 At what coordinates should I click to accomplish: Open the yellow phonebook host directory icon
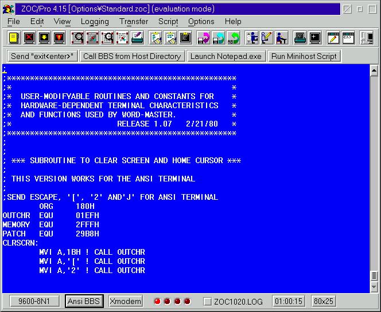click(x=14, y=38)
